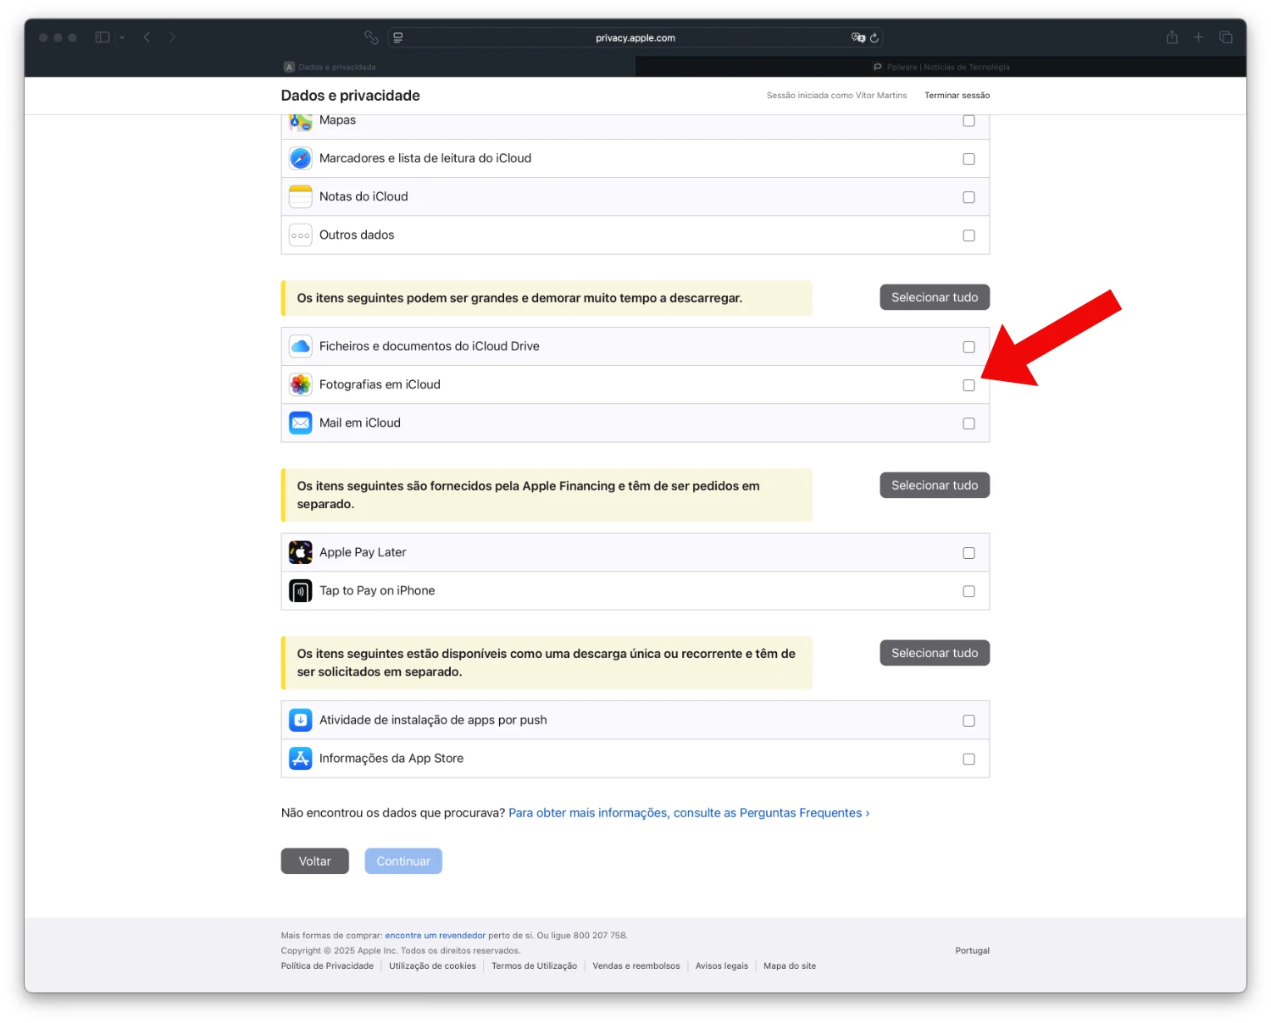Open the tab overview icon
Image resolution: width=1271 pixels, height=1023 pixels.
point(1225,37)
